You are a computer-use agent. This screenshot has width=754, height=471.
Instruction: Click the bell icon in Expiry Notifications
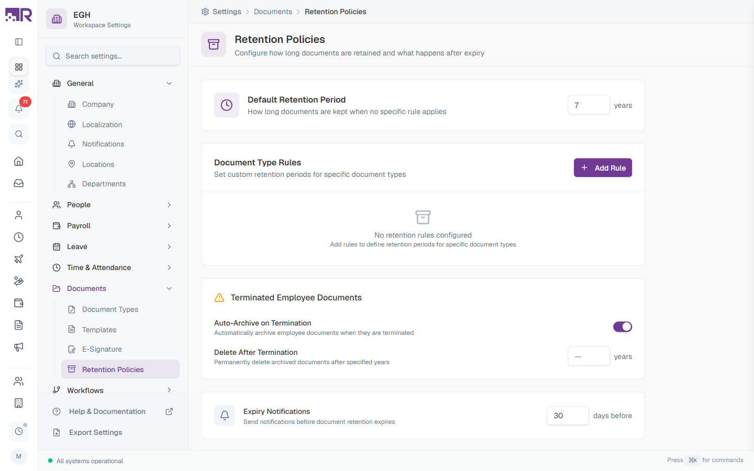(x=225, y=416)
